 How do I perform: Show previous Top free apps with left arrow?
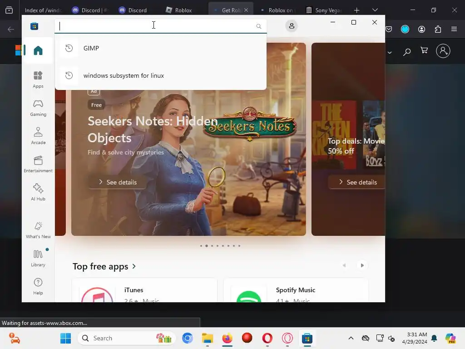[x=344, y=265]
